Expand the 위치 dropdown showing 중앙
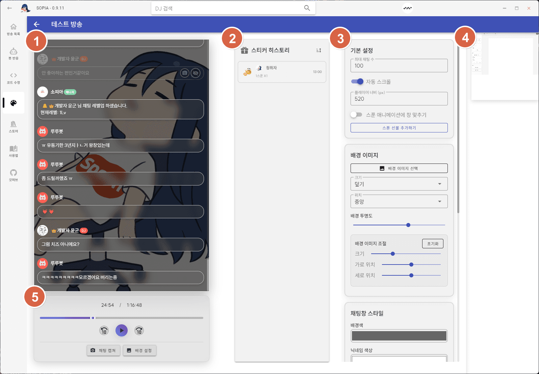The width and height of the screenshot is (539, 374). coord(399,202)
